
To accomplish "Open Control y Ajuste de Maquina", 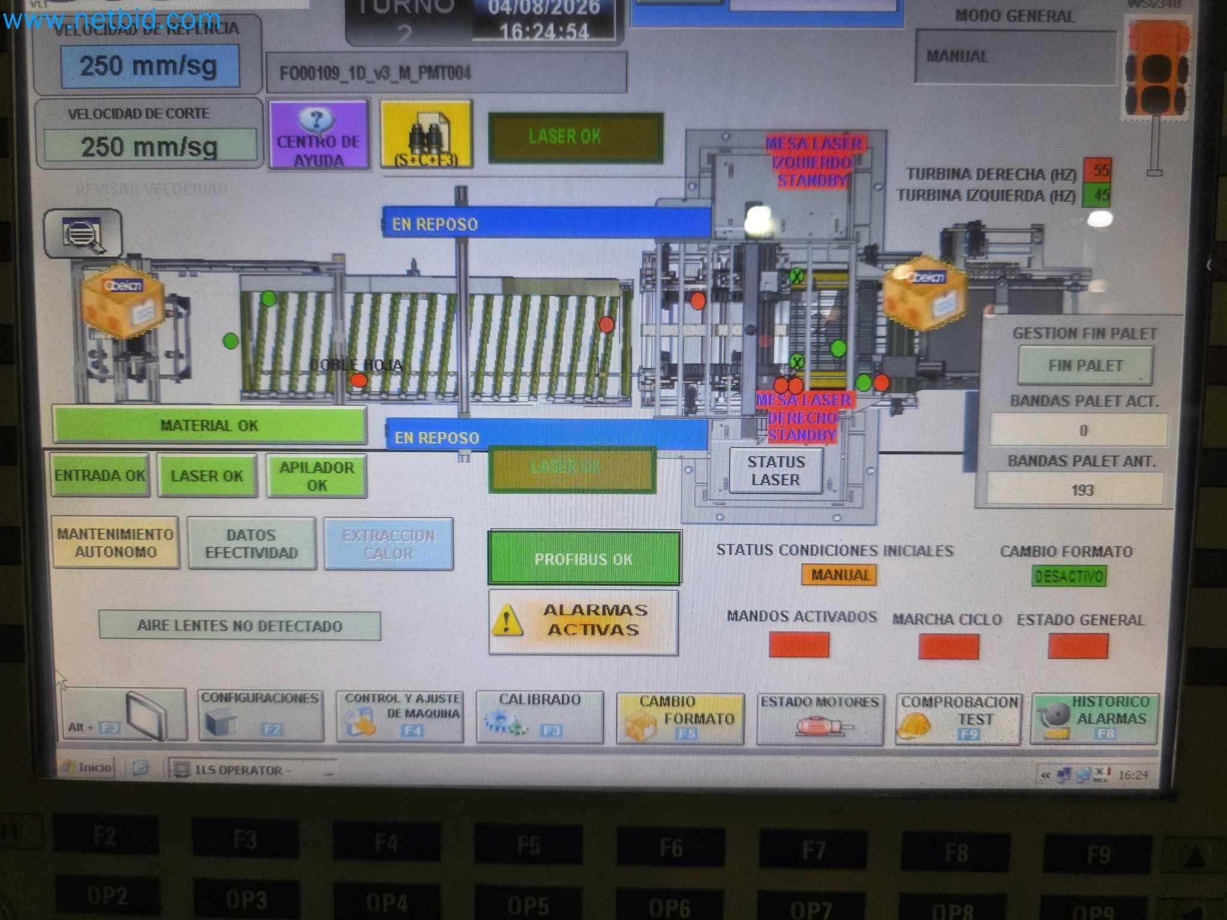I will pyautogui.click(x=400, y=715).
